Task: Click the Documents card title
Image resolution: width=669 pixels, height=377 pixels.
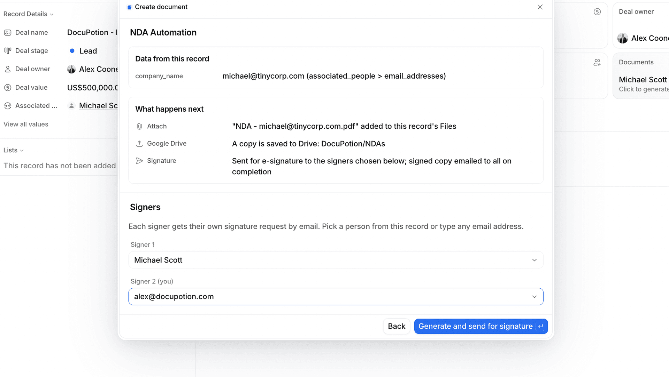Action: [x=636, y=62]
